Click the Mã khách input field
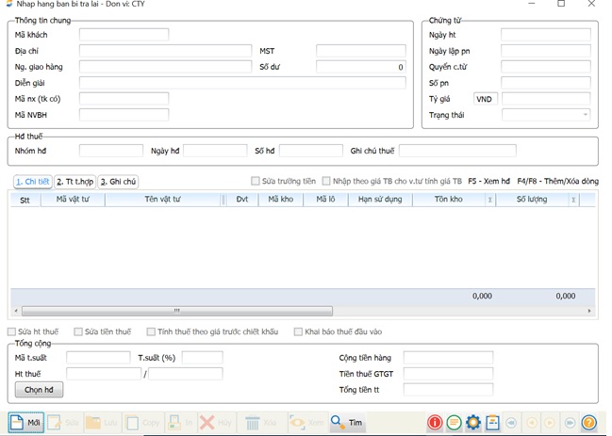Screen dimensions: 612x436 tap(124, 35)
